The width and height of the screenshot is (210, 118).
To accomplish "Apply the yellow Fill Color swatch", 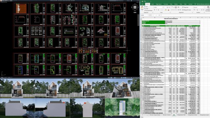I will tap(166, 10).
